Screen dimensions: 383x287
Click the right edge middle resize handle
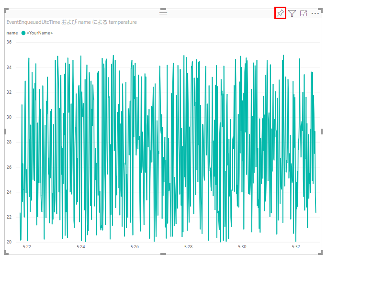coord(322,132)
